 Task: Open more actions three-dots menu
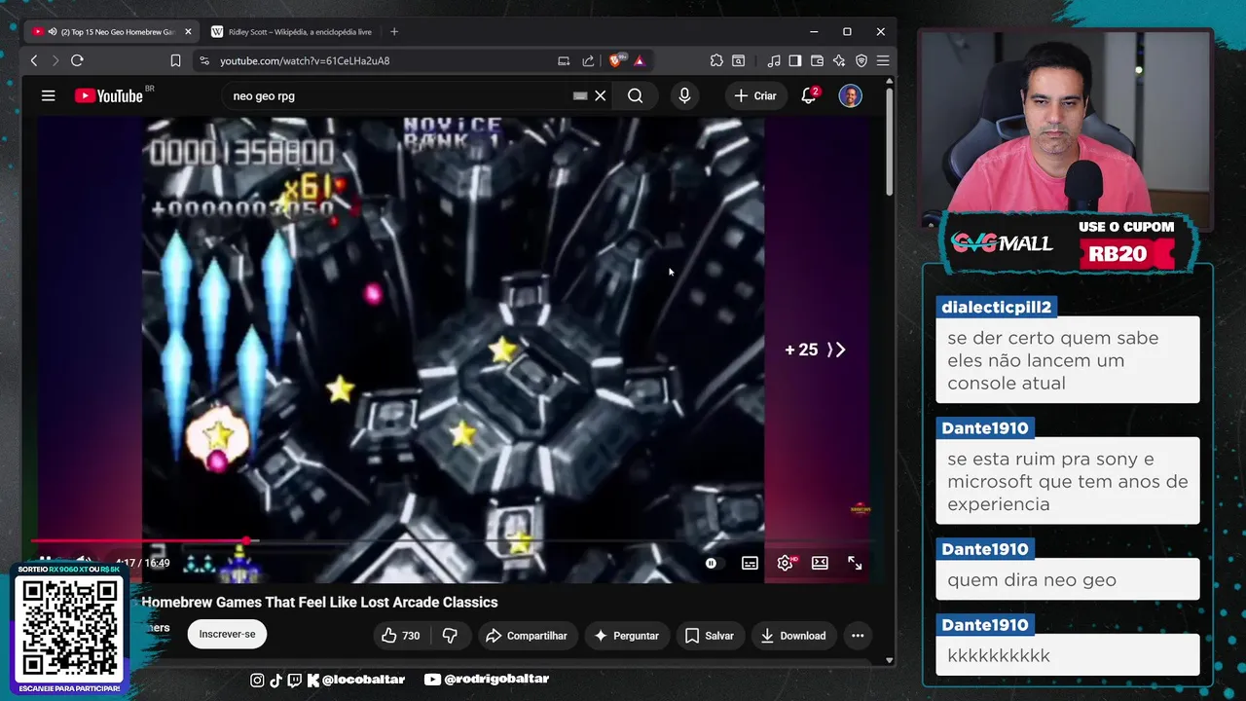pos(858,636)
